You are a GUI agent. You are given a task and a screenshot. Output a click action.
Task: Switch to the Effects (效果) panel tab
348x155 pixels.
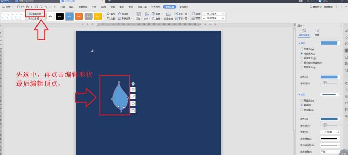coord(317,32)
